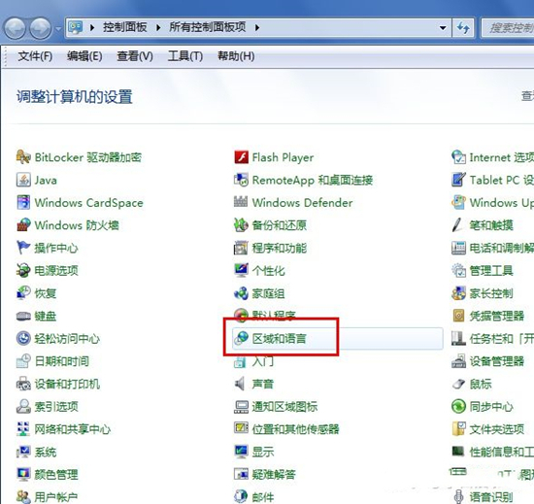Open the 声音 speaker icon

point(240,384)
